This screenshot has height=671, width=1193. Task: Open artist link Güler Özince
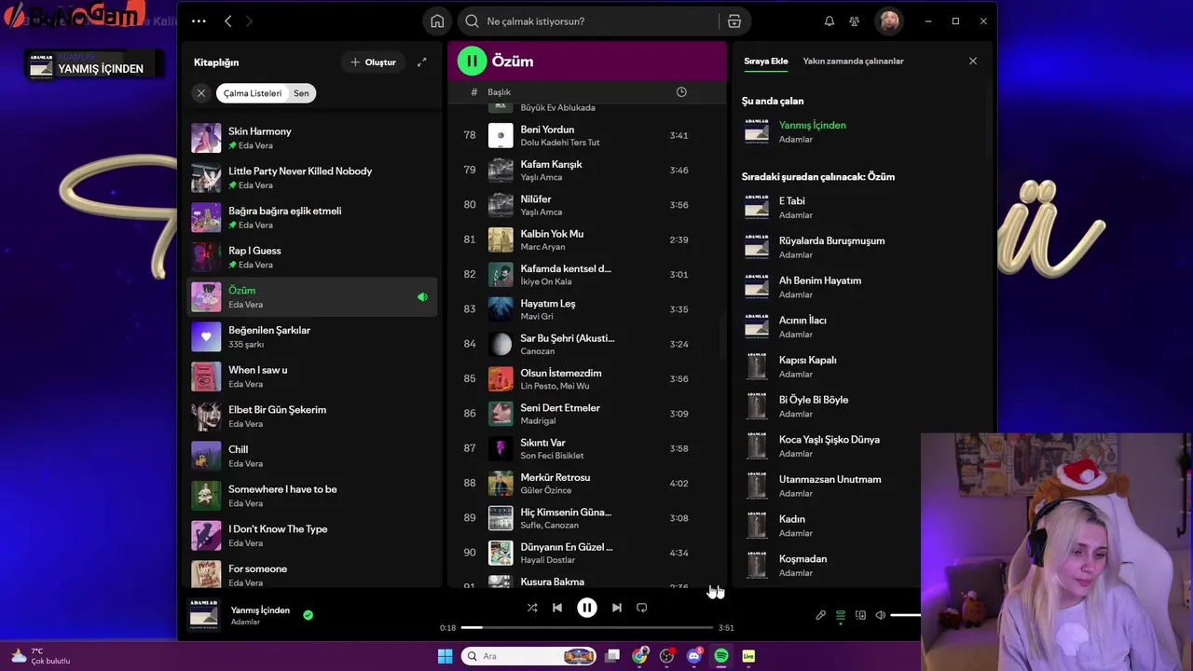tap(546, 491)
